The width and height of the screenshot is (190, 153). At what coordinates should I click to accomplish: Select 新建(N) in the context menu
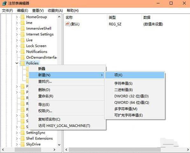pos(67,75)
